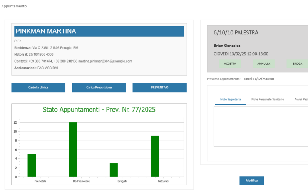Open the Note Personale Sanitario tab

[x=268, y=100]
